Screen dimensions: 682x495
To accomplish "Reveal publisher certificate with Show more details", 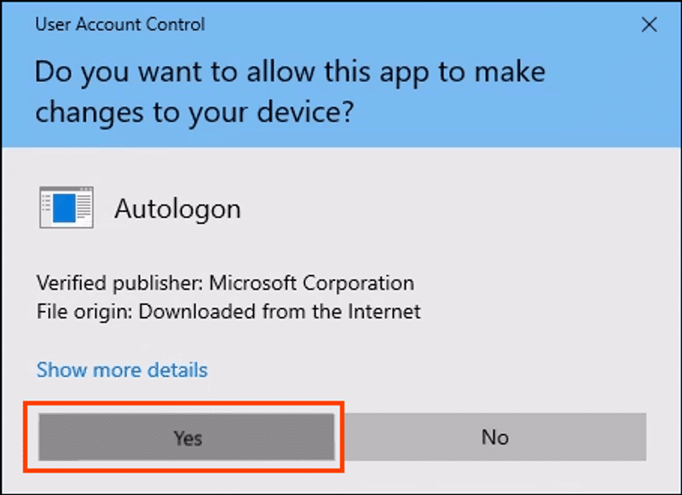I will pos(122,370).
